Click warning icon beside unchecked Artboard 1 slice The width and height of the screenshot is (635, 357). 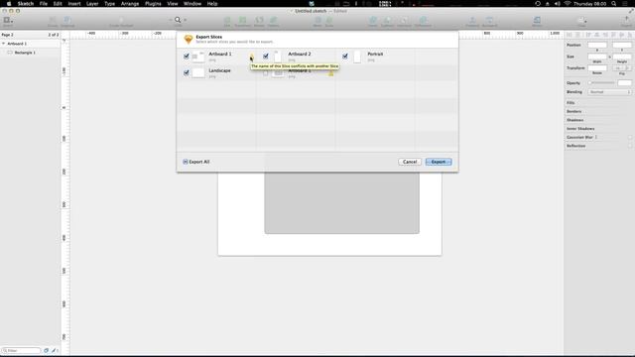(330, 73)
